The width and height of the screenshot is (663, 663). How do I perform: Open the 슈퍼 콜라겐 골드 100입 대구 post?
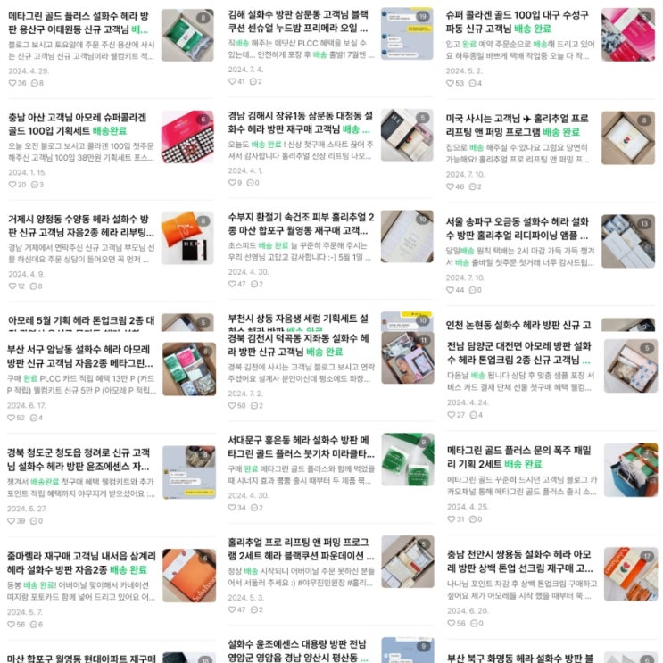518,21
